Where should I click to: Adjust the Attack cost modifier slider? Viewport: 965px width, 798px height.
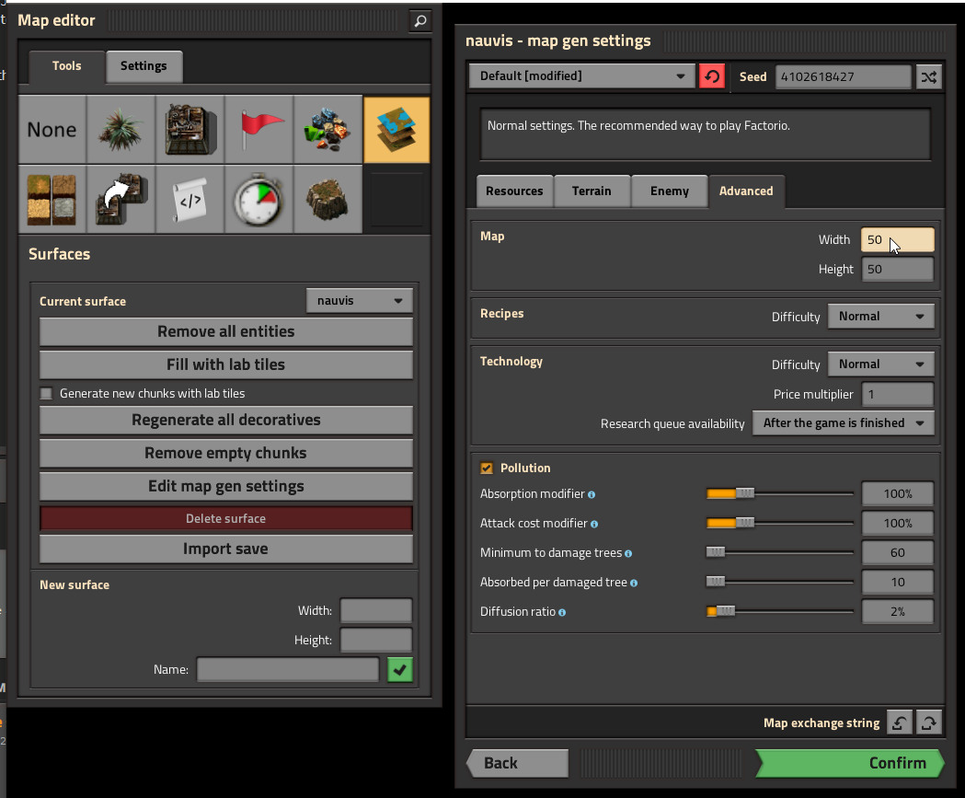click(x=780, y=523)
